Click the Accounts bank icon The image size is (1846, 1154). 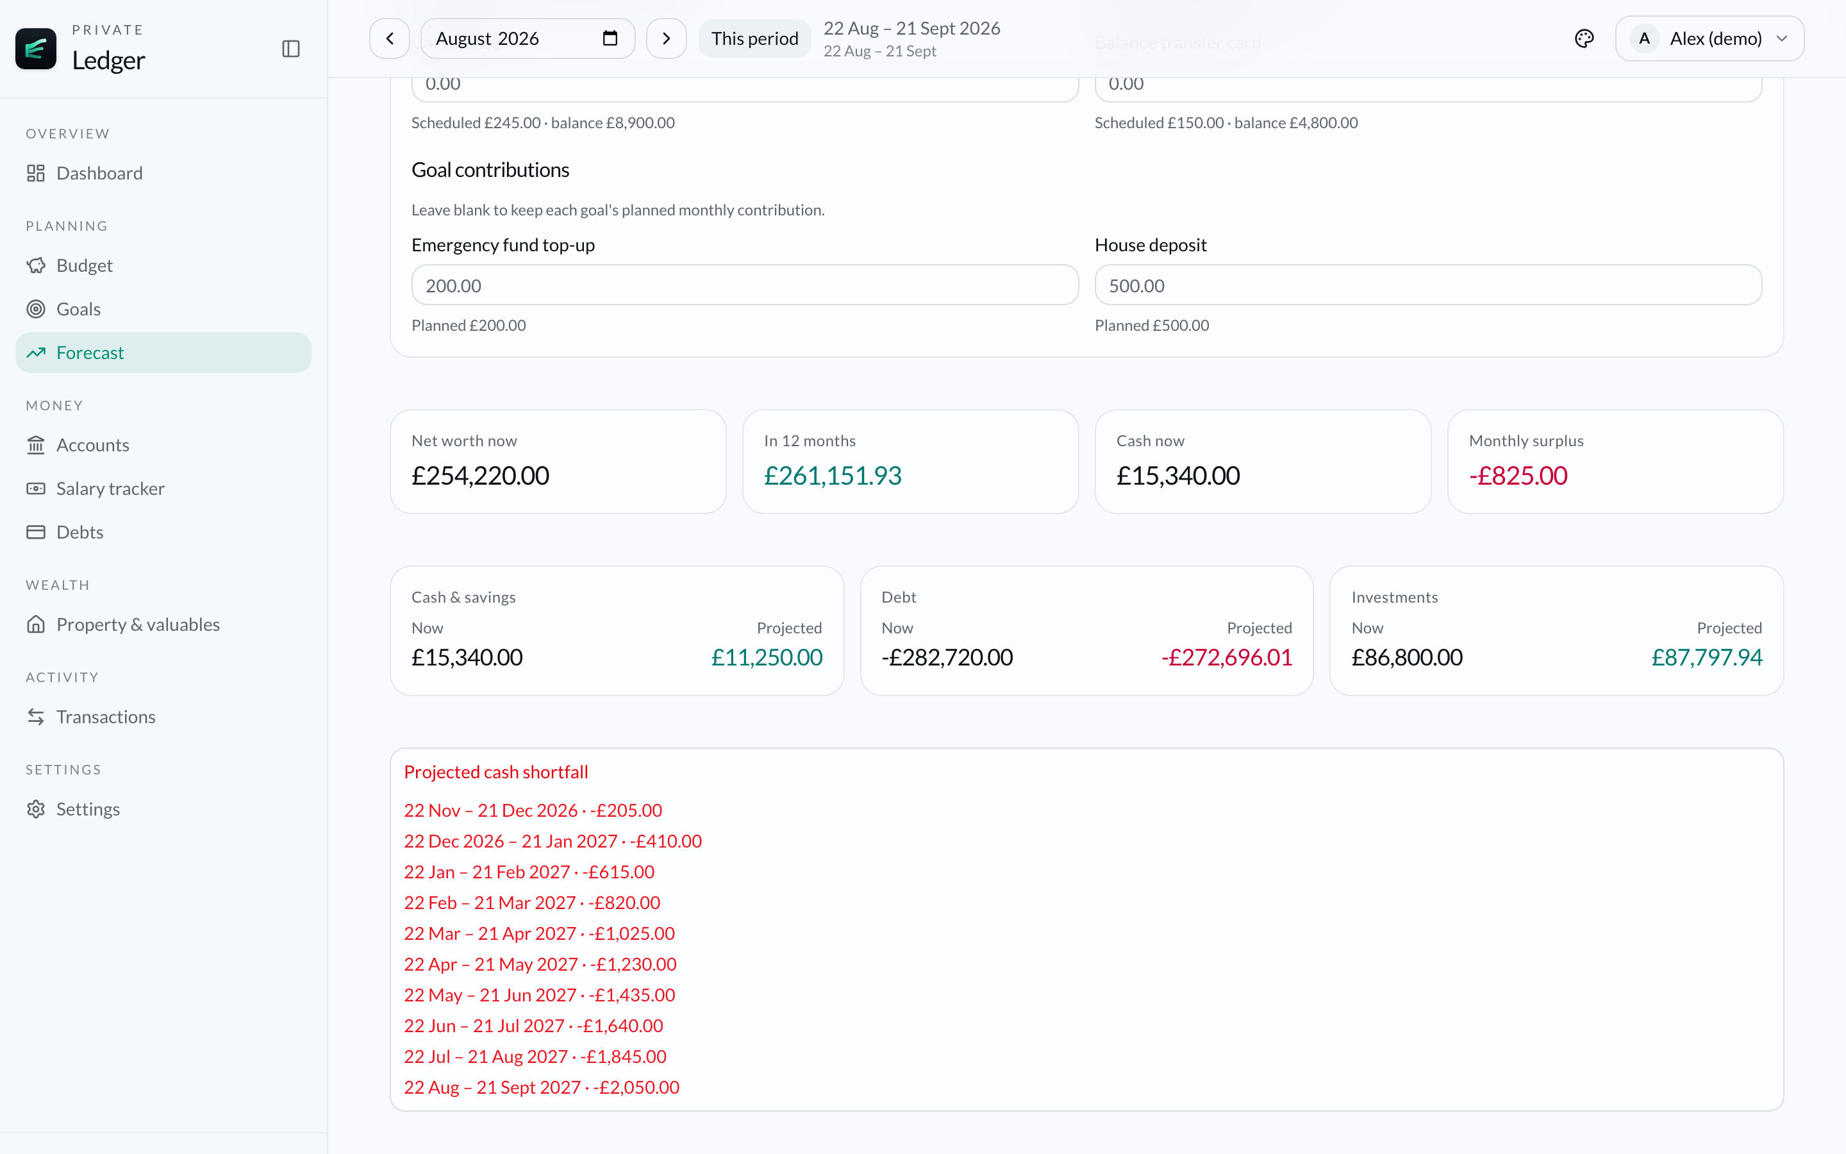click(36, 445)
